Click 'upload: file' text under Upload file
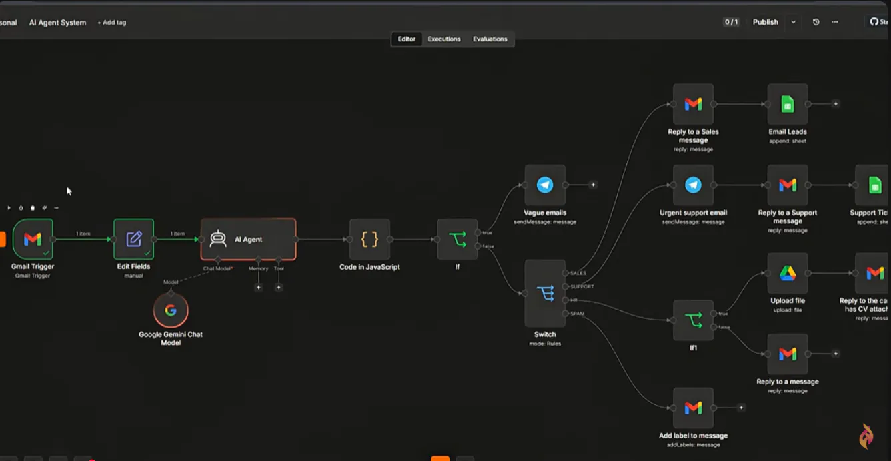Image resolution: width=891 pixels, height=461 pixels. click(x=788, y=310)
